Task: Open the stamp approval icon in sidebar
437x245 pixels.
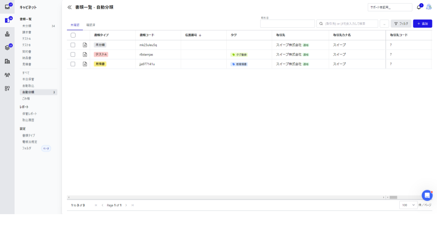Action: pos(7,34)
